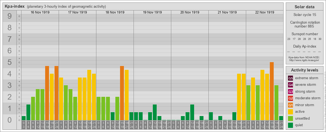Click the G2 moderate storm badge
Viewport: 326px width, 132px height.
click(290, 98)
